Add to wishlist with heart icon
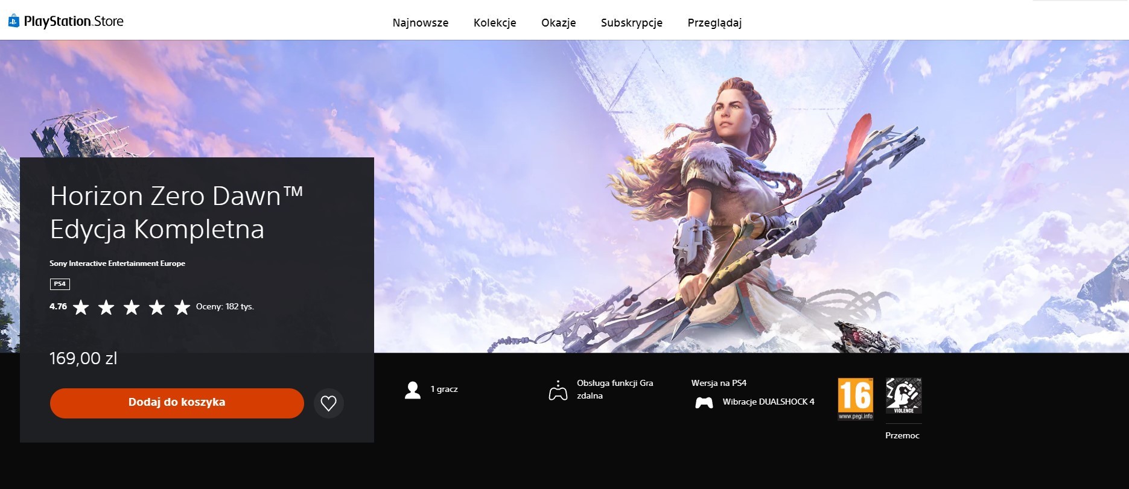Viewport: 1129px width, 489px height. (329, 403)
